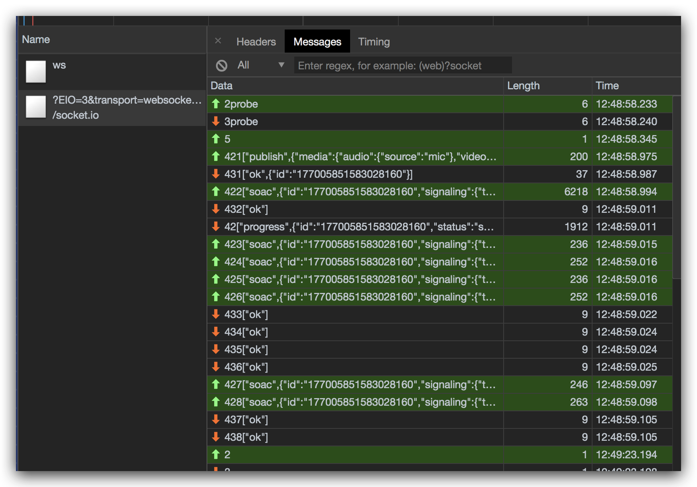Viewport: 697px width, 487px height.
Task: Click the down arrow icon on the 431 ok message
Action: pos(216,174)
